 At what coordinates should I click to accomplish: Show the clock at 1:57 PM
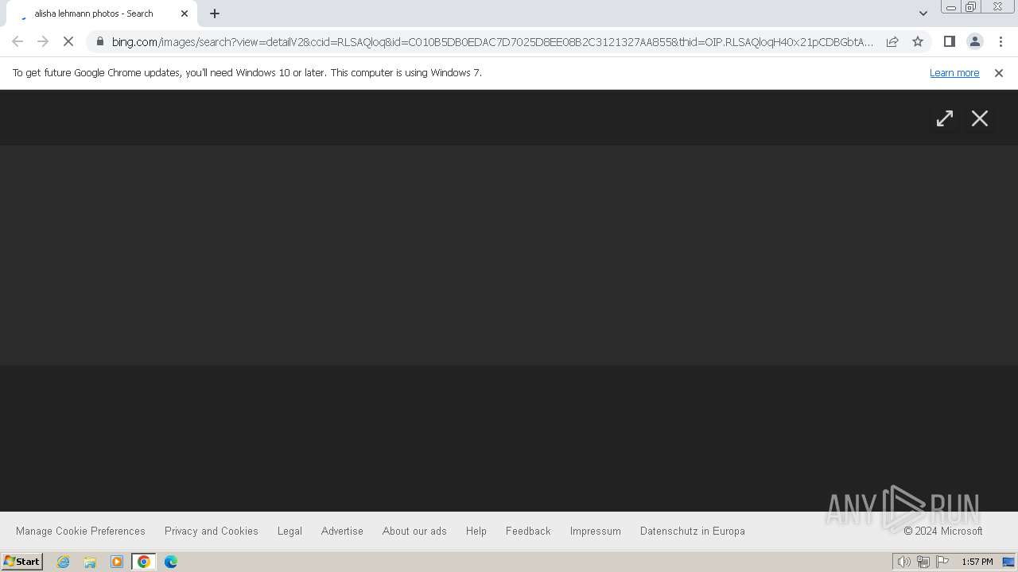977,562
